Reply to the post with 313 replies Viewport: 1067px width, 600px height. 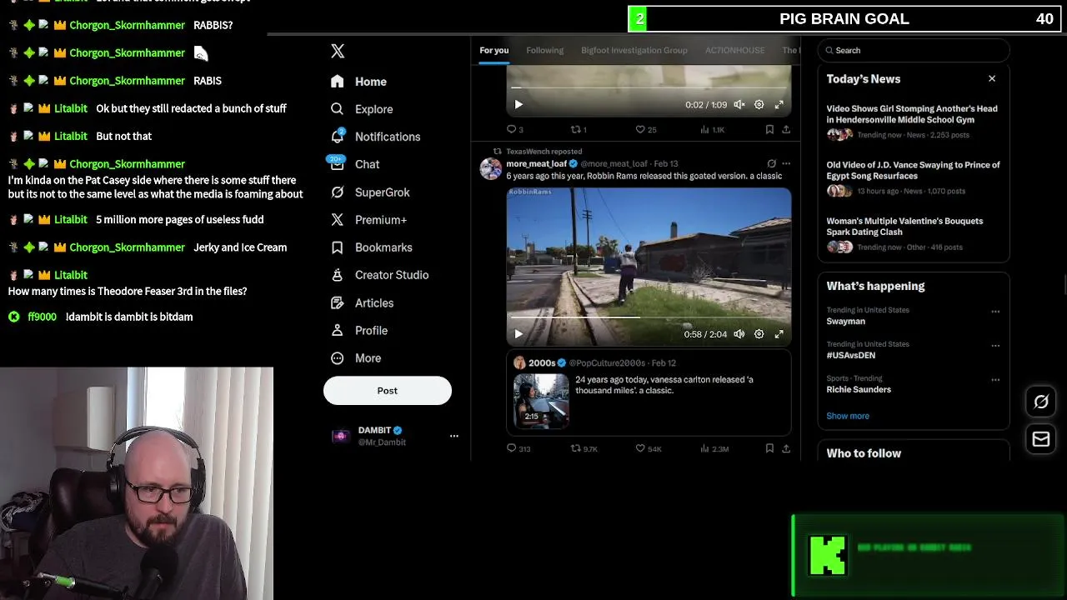(518, 449)
